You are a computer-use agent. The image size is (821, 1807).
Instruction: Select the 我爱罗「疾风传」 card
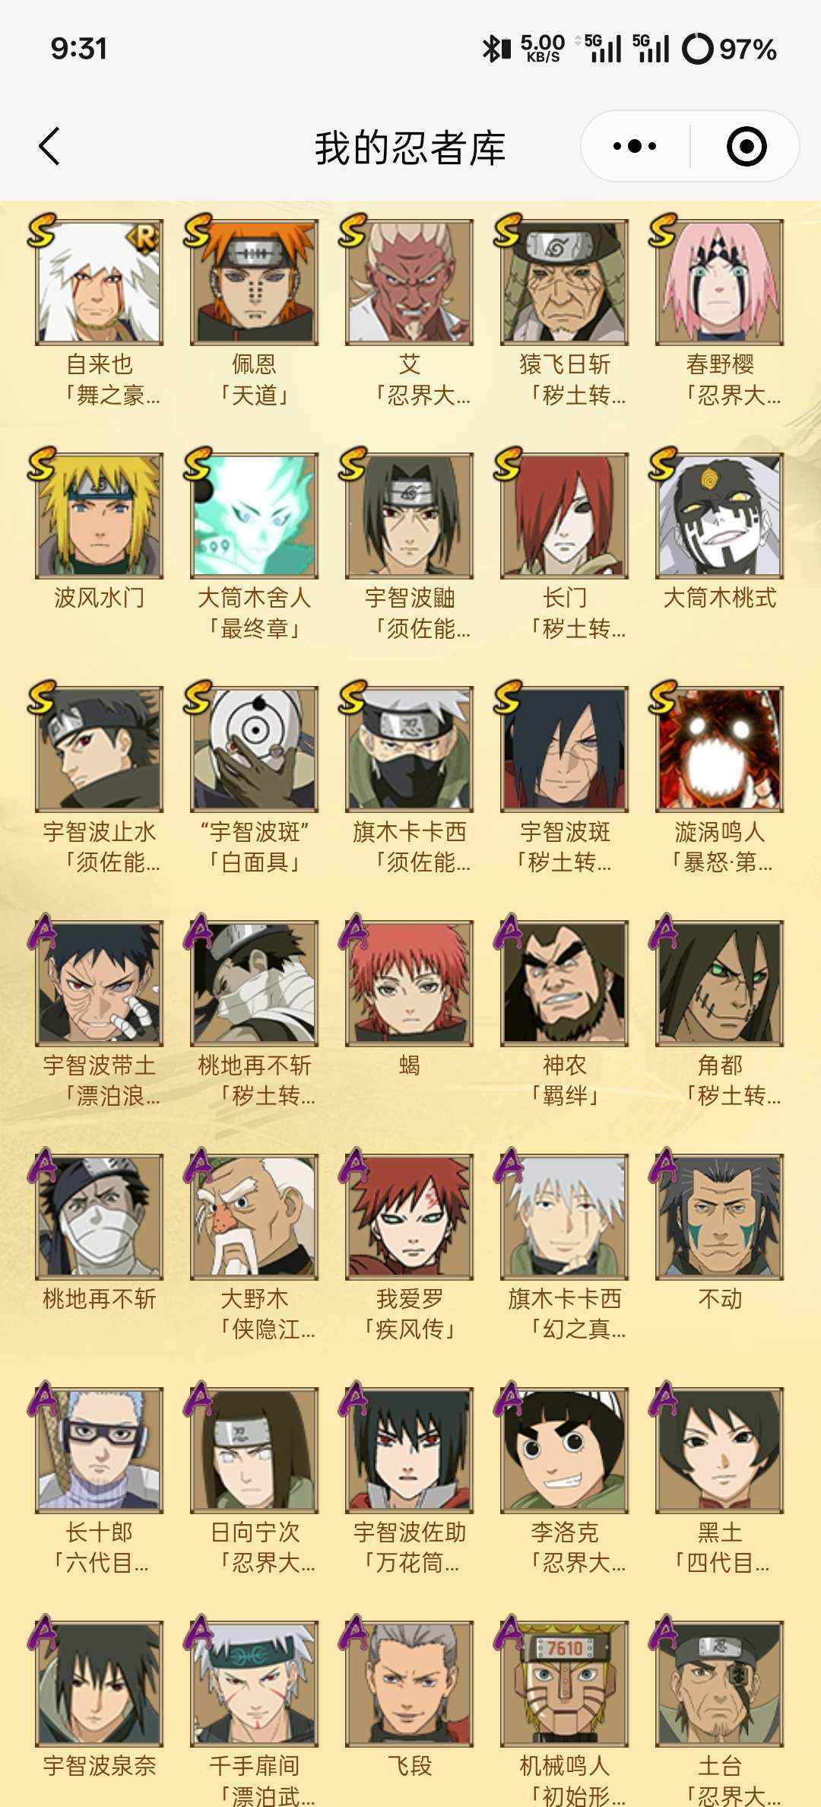(410, 1216)
